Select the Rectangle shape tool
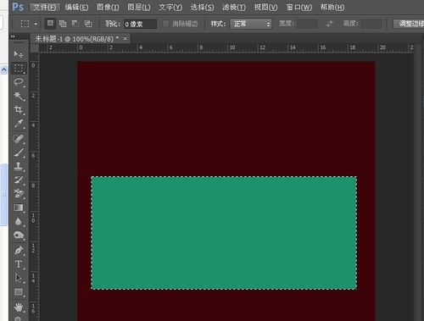The height and width of the screenshot is (321, 424). pos(19,291)
